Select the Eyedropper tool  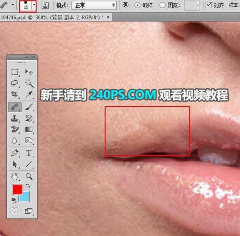[x=29, y=95]
